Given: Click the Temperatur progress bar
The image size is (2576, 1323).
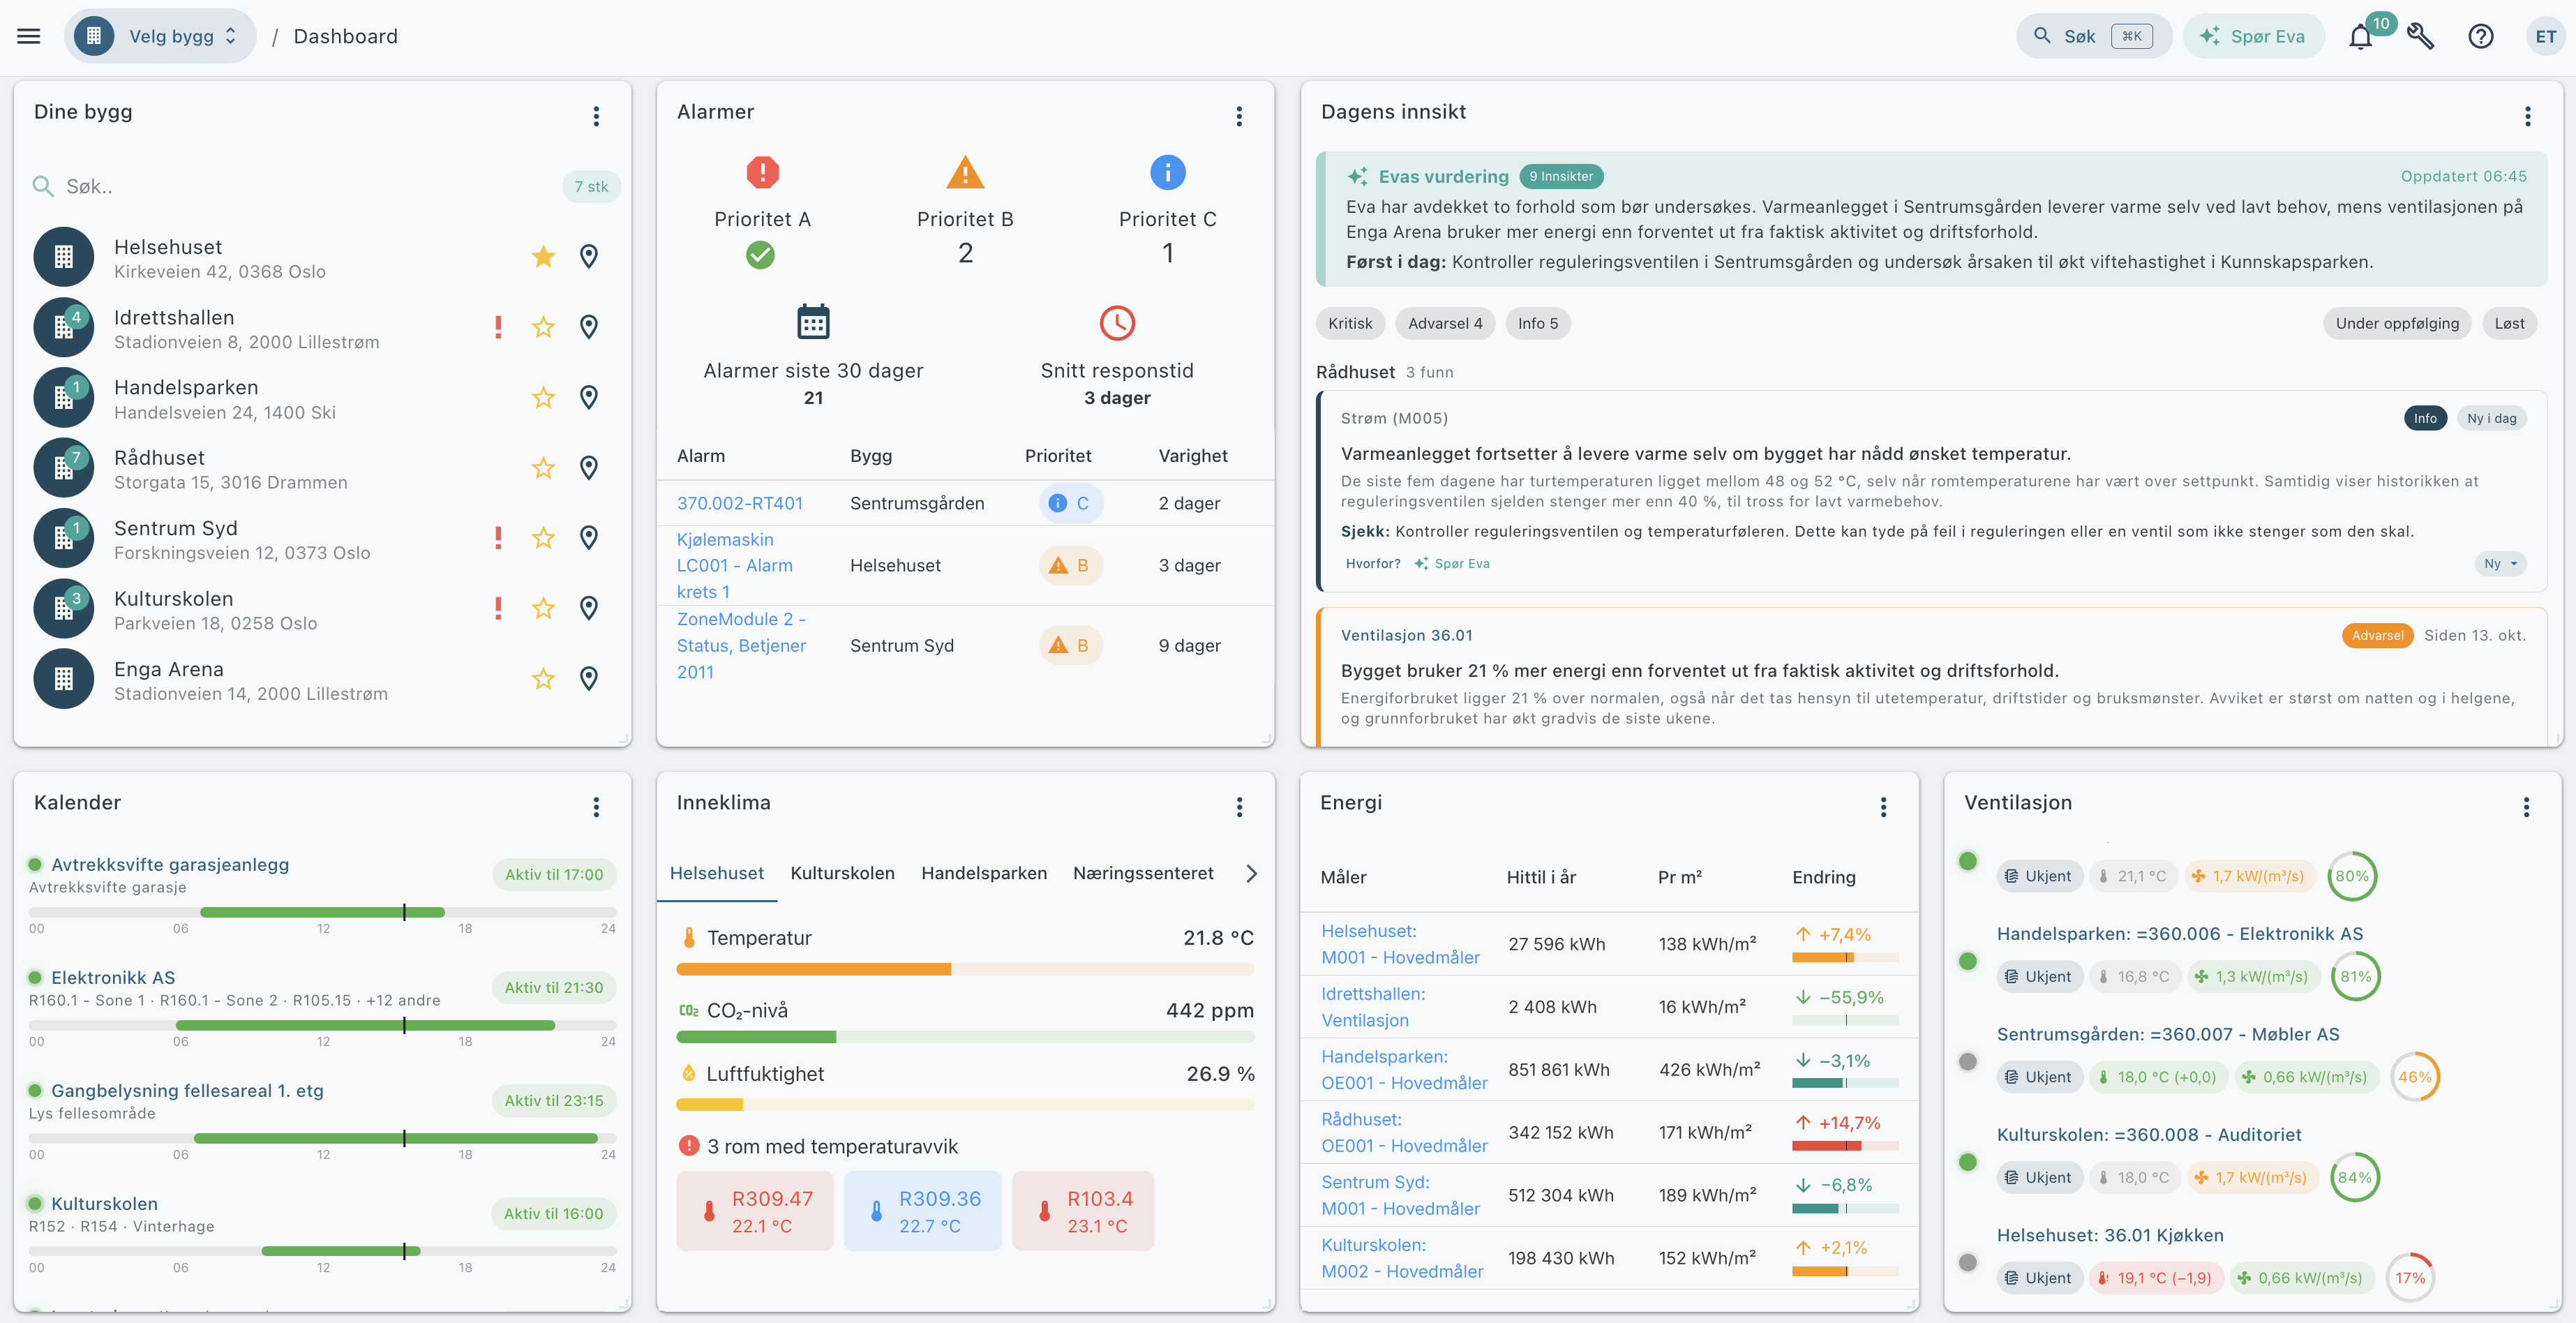Looking at the screenshot, I should point(965,969).
